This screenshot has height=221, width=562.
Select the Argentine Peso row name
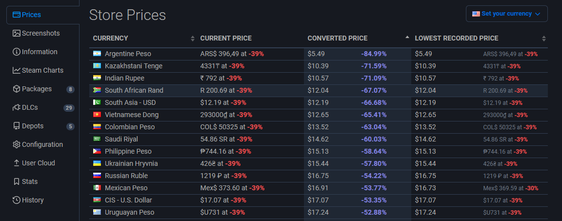tap(128, 54)
